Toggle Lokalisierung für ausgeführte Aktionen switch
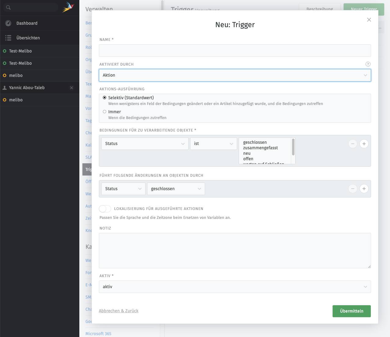Screen dimensions: 390x337 tap(105, 209)
